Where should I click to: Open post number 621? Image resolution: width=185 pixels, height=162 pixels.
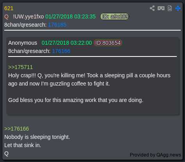pos(9,8)
